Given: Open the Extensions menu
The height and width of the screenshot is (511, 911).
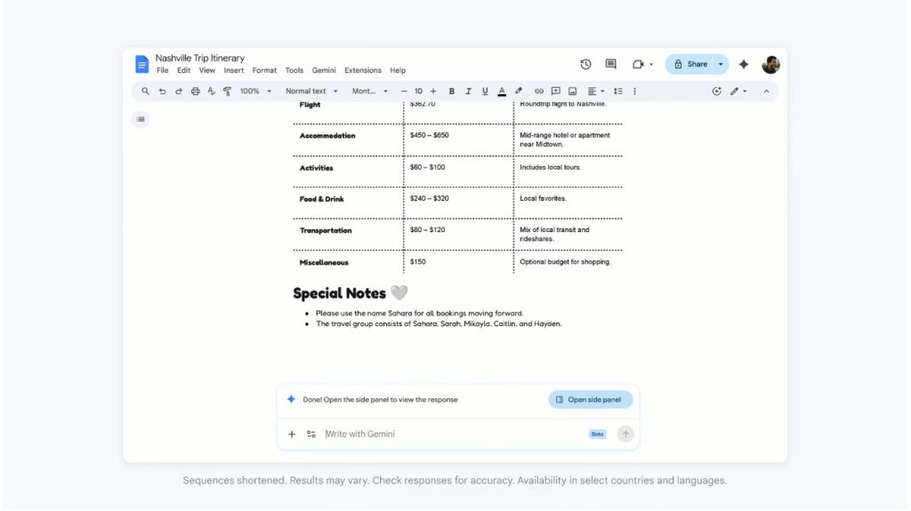Looking at the screenshot, I should pyautogui.click(x=362, y=70).
